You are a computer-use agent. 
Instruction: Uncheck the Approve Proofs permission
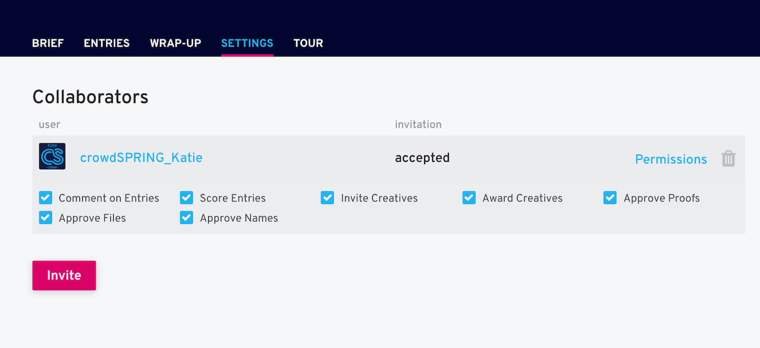[610, 197]
